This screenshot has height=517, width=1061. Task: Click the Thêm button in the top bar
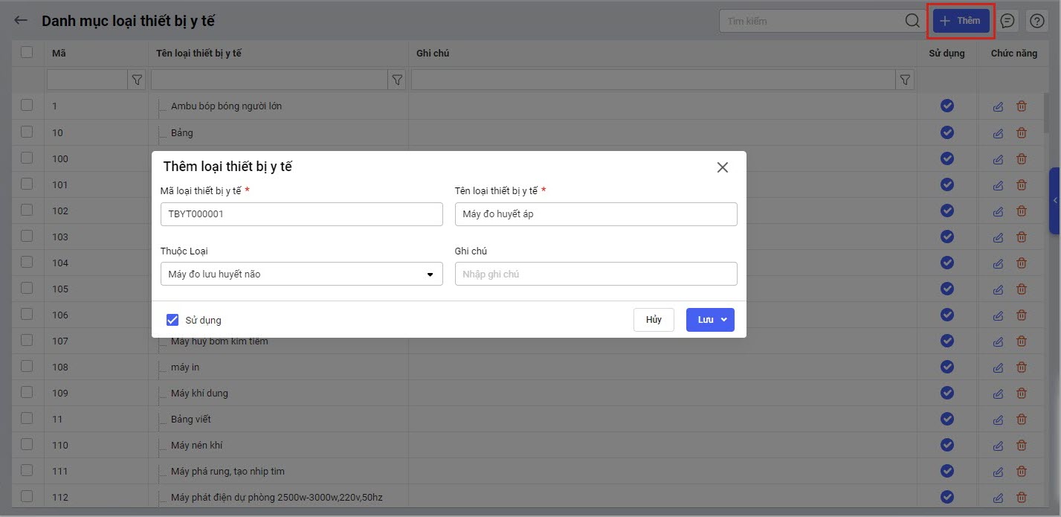click(x=961, y=21)
